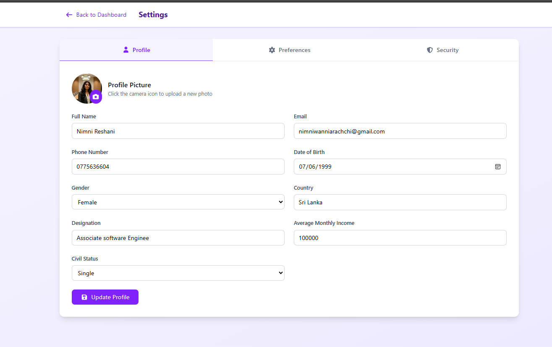Click the profile picture thumbnail
Viewport: 552px width, 347px height.
pyautogui.click(x=87, y=89)
